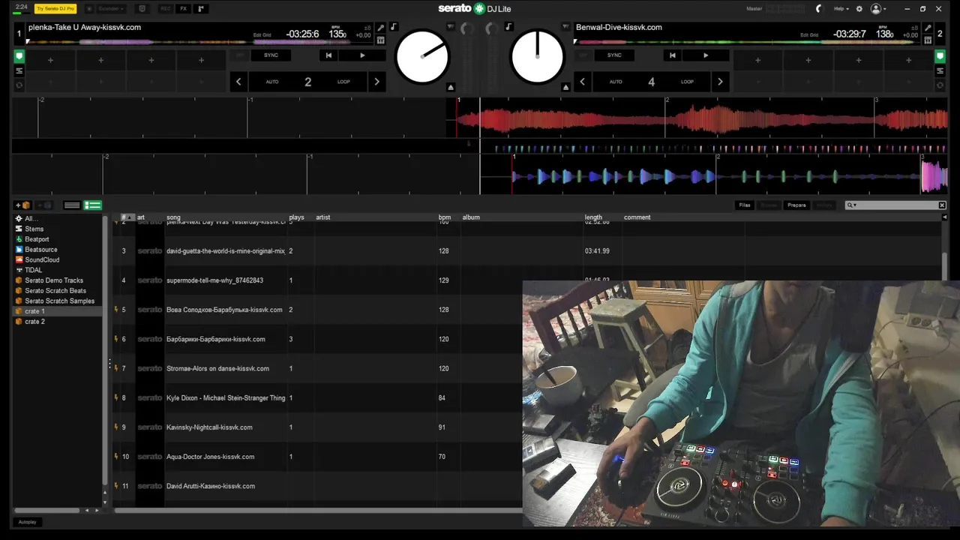Switch the library to simple list view
Screen dimensions: 960x540
point(72,205)
